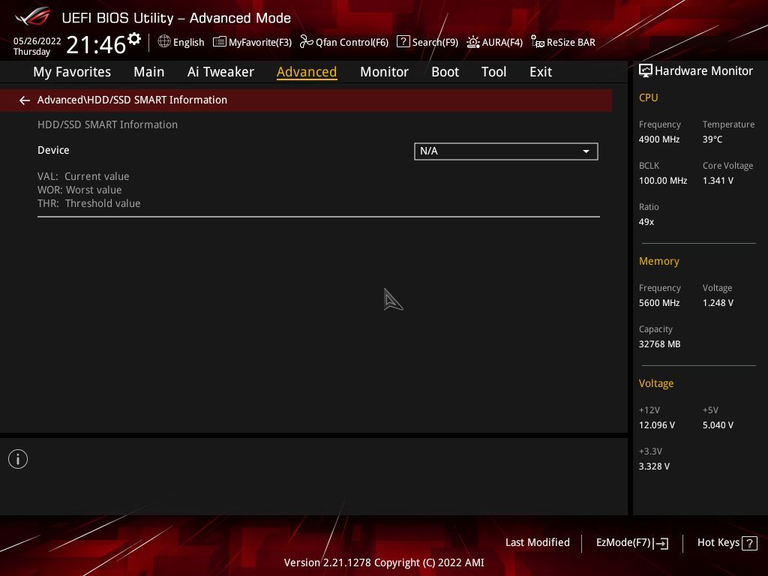Open the Device dropdown showing N/A
This screenshot has width=768, height=576.
[506, 151]
